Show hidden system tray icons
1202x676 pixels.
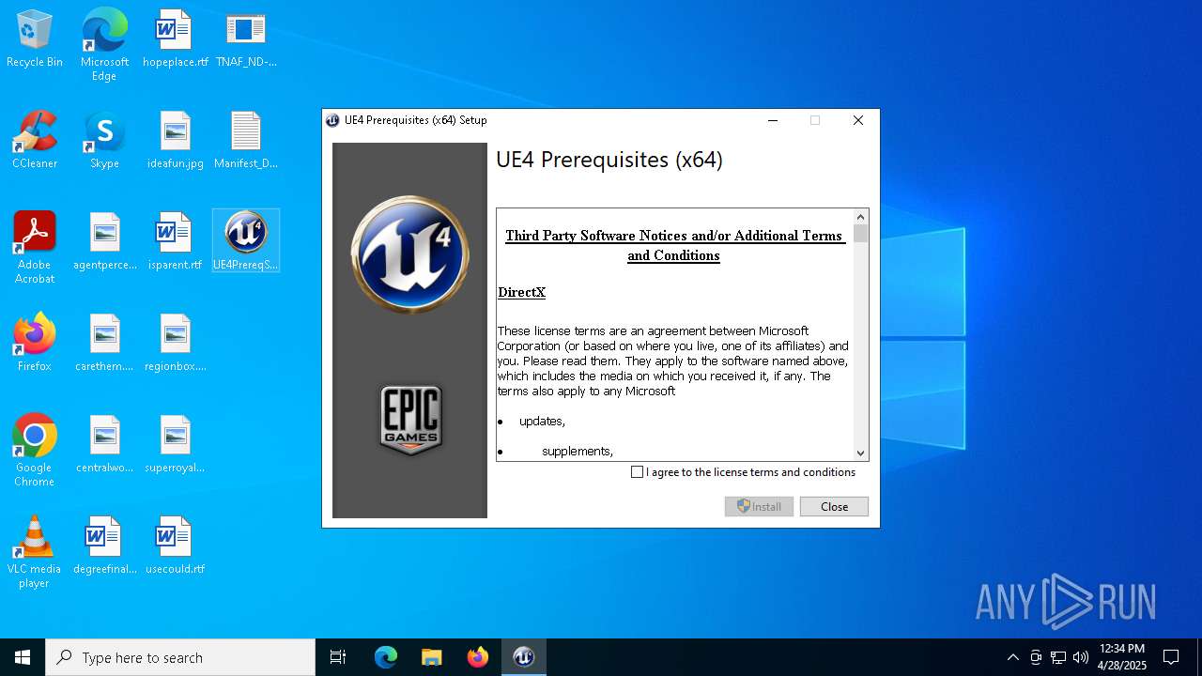point(1012,657)
